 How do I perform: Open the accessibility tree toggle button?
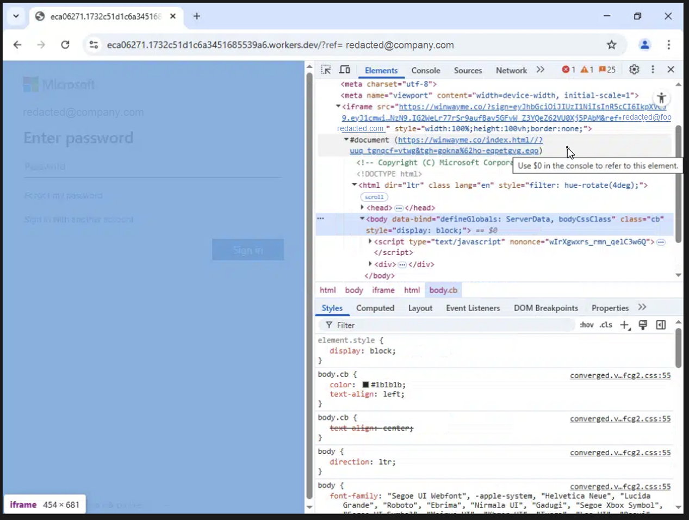click(661, 98)
